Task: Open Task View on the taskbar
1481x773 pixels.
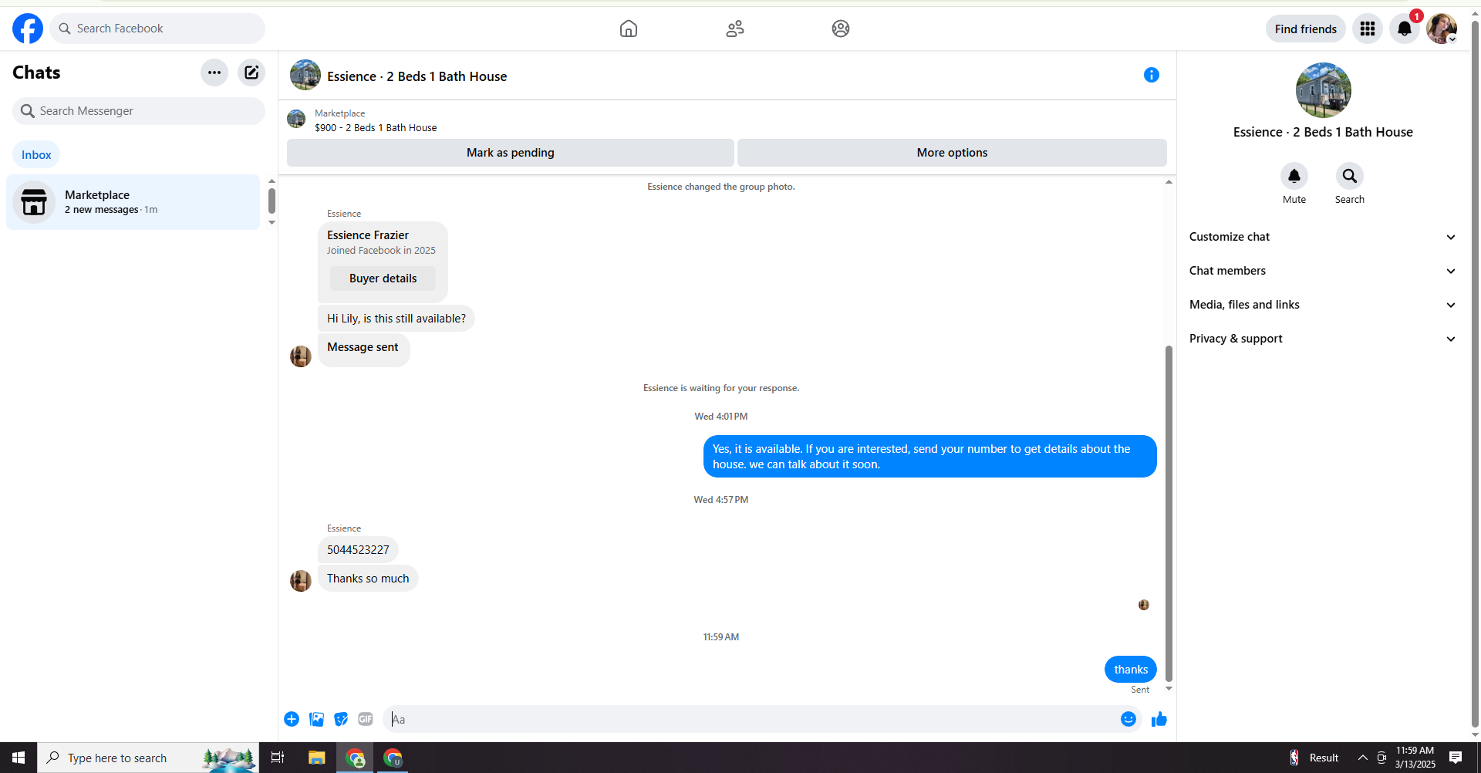Action: [x=278, y=758]
